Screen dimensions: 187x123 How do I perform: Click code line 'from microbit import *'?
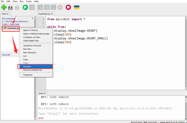(66, 19)
